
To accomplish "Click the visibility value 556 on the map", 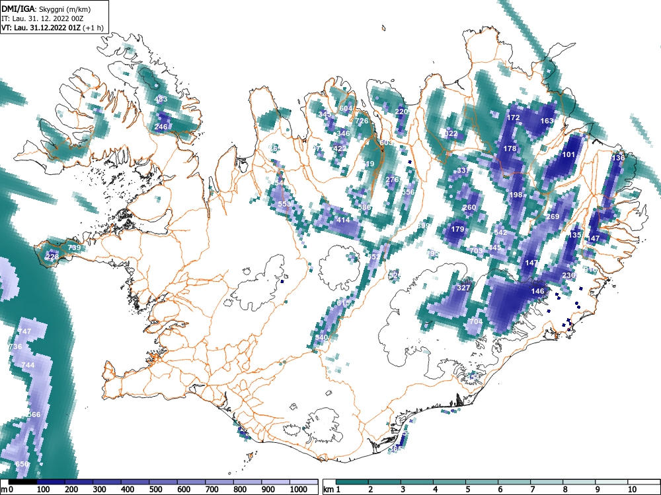I will pyautogui.click(x=408, y=192).
